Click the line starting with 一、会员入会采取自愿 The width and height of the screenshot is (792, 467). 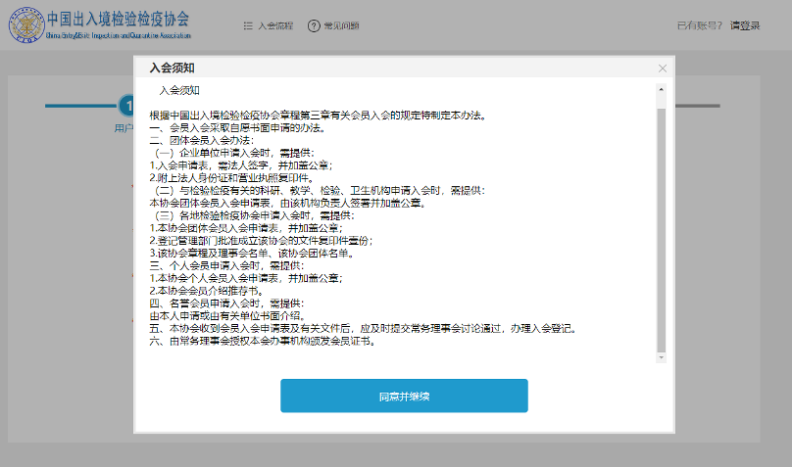click(236, 127)
